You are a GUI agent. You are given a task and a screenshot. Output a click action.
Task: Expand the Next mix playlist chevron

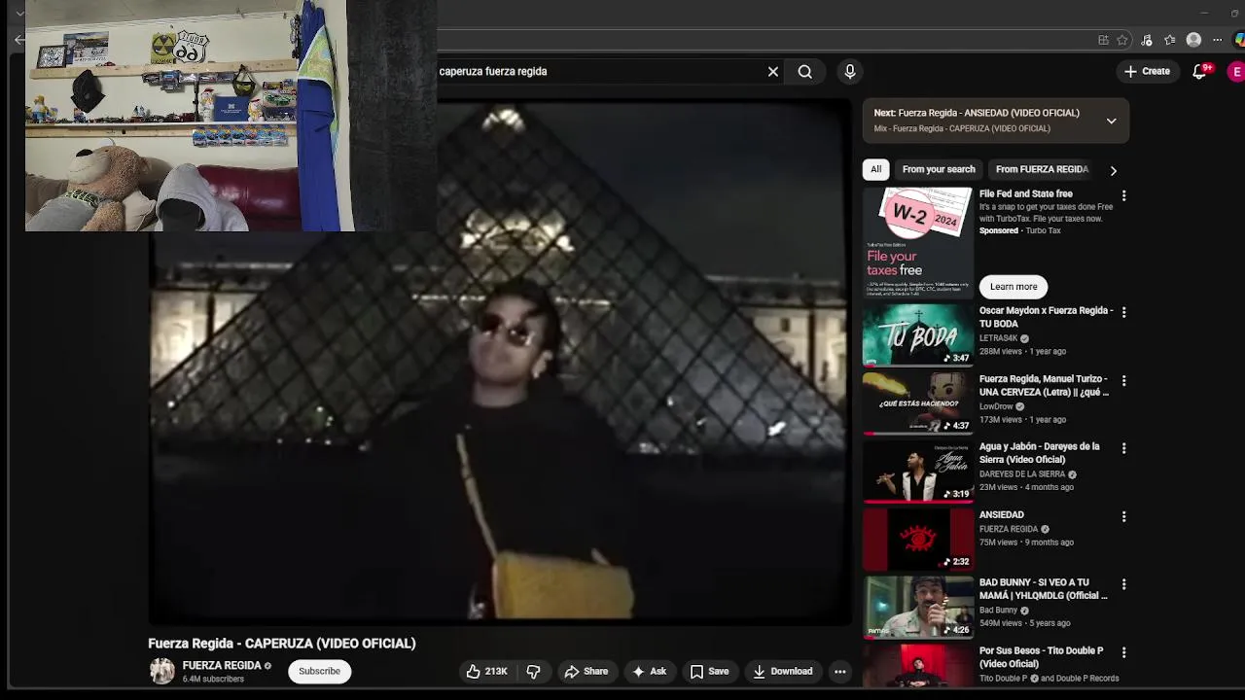(1111, 121)
